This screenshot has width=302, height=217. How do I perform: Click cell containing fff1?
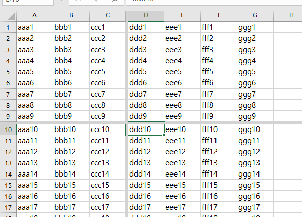pos(219,27)
